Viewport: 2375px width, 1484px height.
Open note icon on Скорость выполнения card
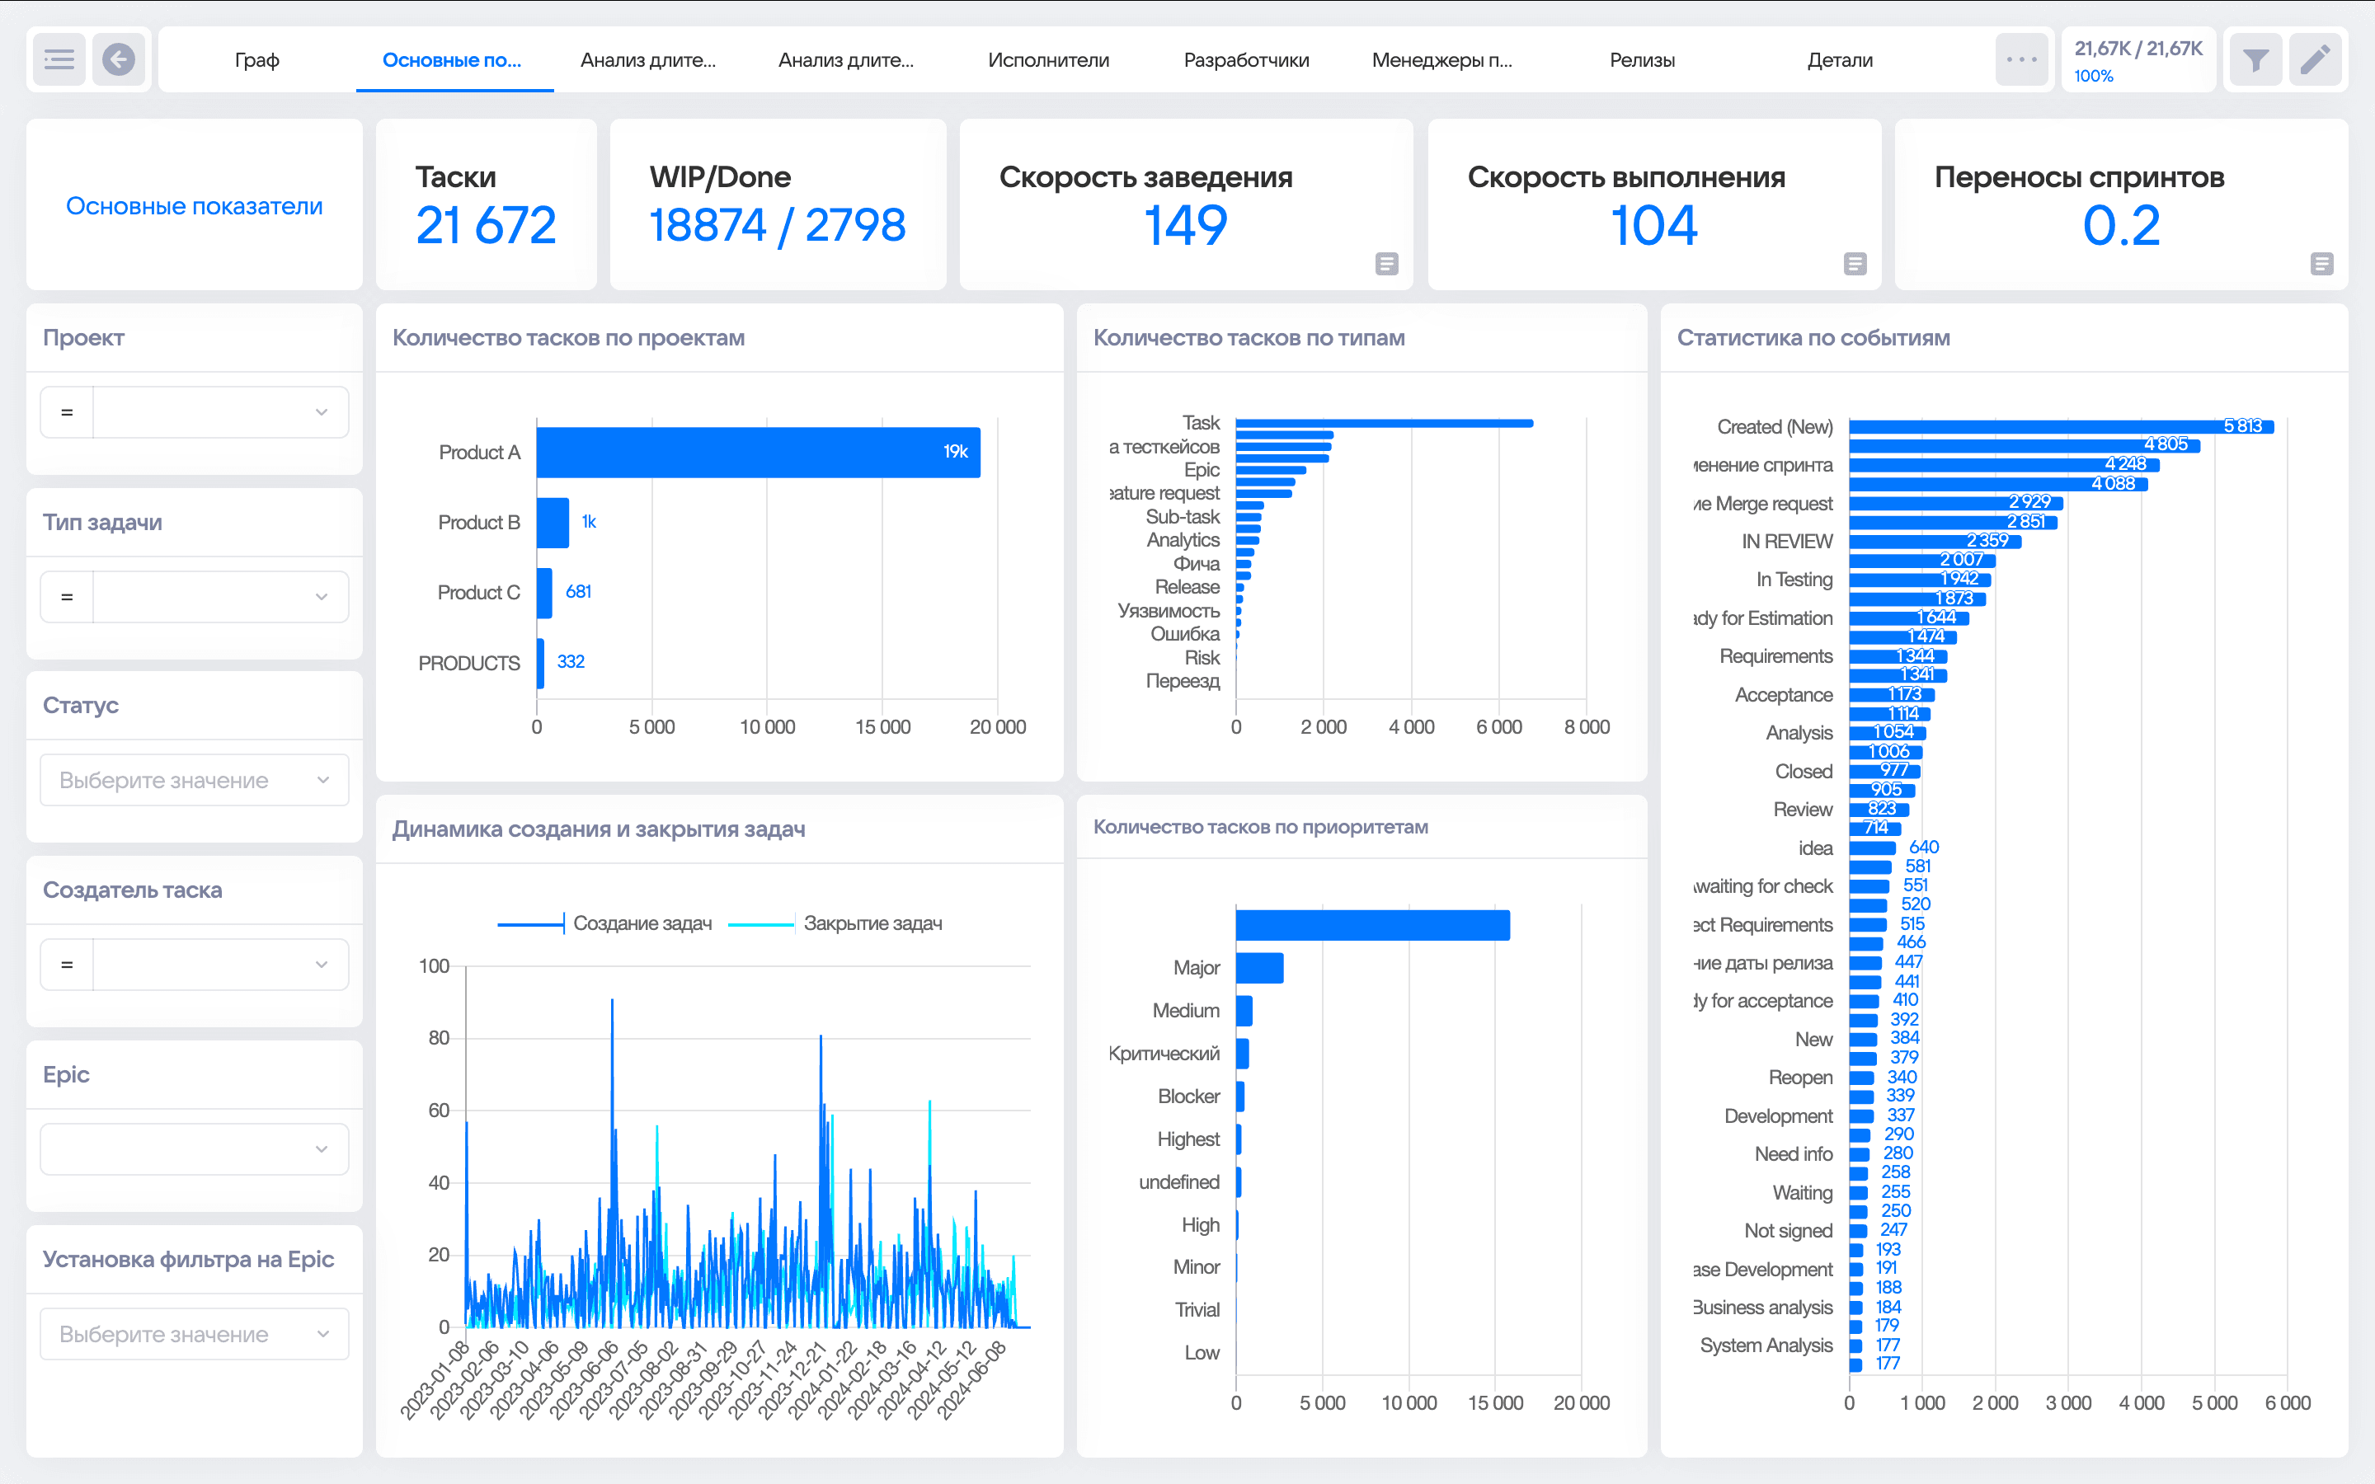pyautogui.click(x=1854, y=263)
